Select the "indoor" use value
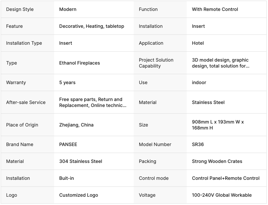This screenshot has width=268, height=205. tap(199, 82)
